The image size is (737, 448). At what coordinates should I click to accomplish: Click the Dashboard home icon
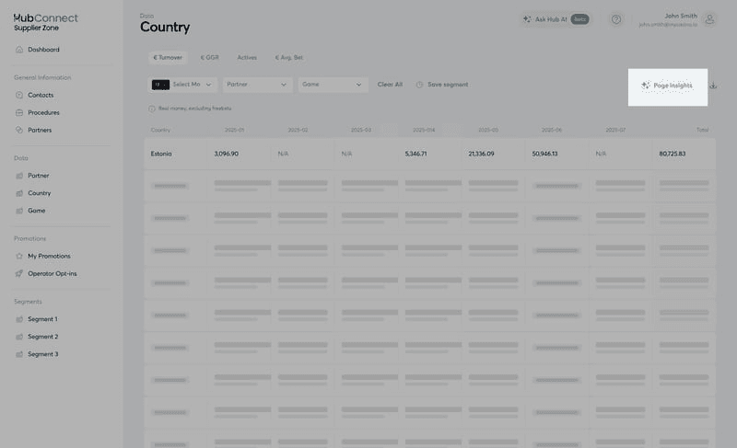pos(19,50)
